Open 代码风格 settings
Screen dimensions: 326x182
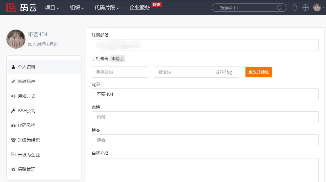coord(44,125)
